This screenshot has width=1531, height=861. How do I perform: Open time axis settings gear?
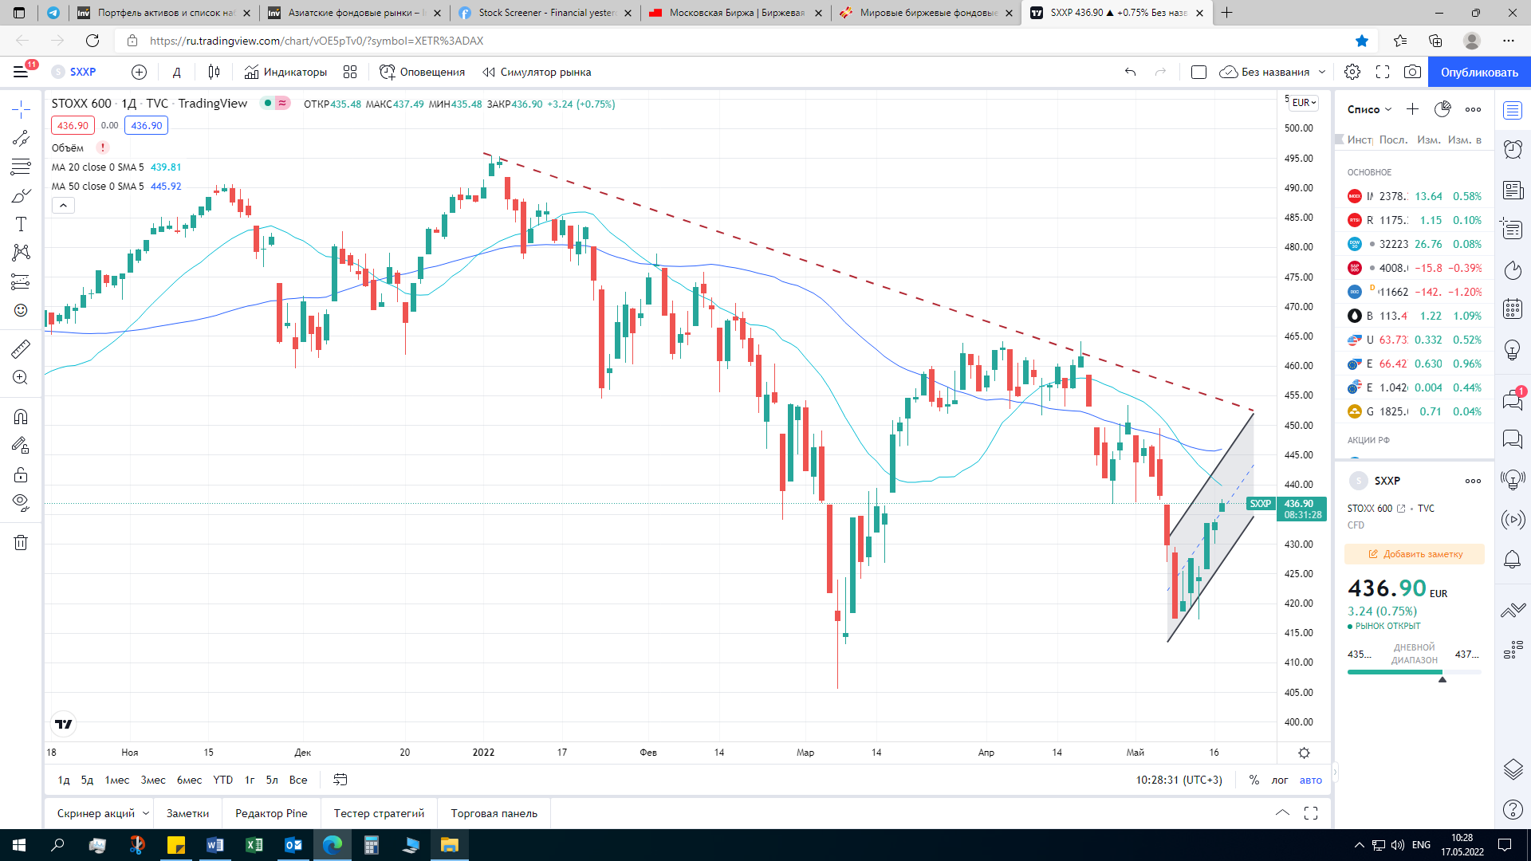coord(1305,753)
